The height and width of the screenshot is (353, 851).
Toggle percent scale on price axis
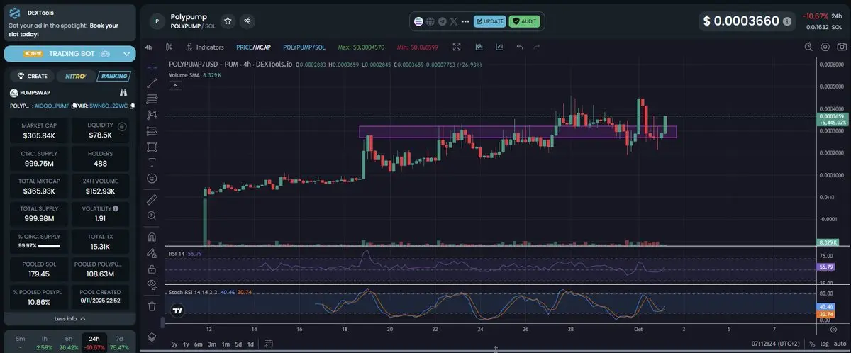pos(812,344)
